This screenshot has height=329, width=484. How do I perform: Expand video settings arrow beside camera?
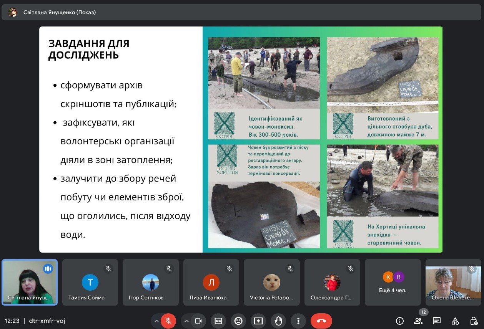187,321
